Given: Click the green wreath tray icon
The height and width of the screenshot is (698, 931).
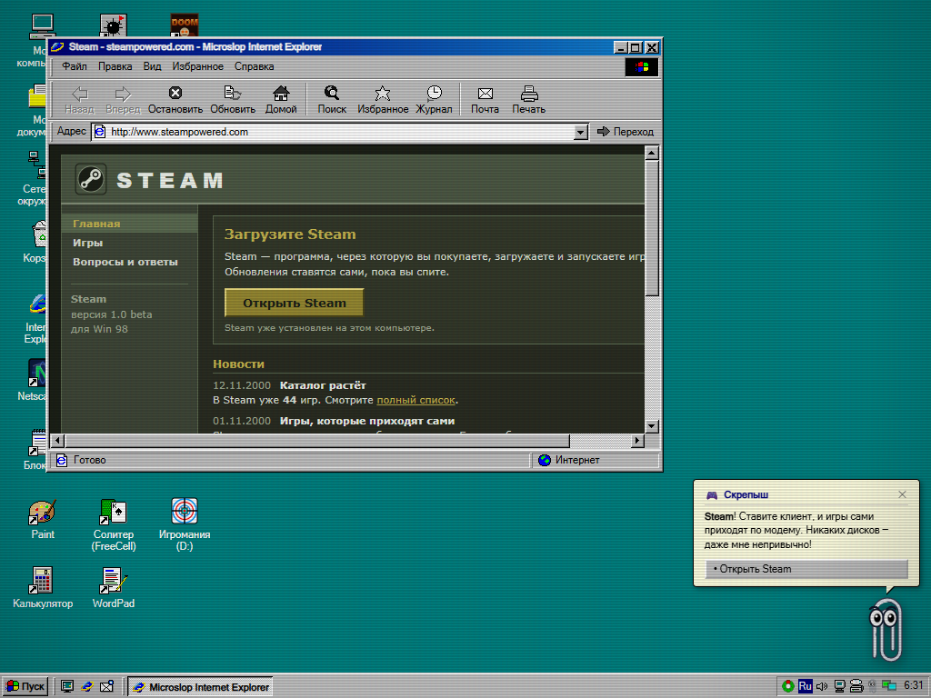Looking at the screenshot, I should [x=788, y=687].
